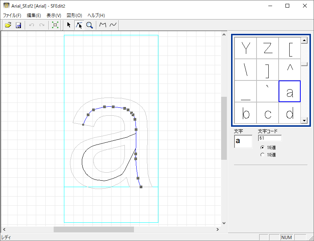
Task: Maximize the SFEdit2 window
Action: click(287, 6)
